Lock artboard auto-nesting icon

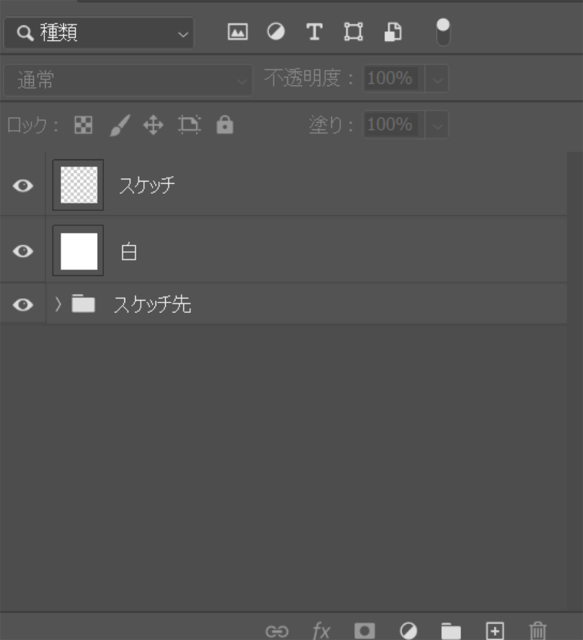(189, 125)
